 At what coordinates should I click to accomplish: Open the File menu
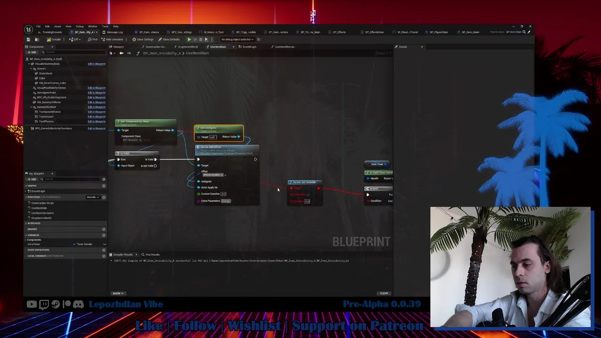pyautogui.click(x=39, y=26)
